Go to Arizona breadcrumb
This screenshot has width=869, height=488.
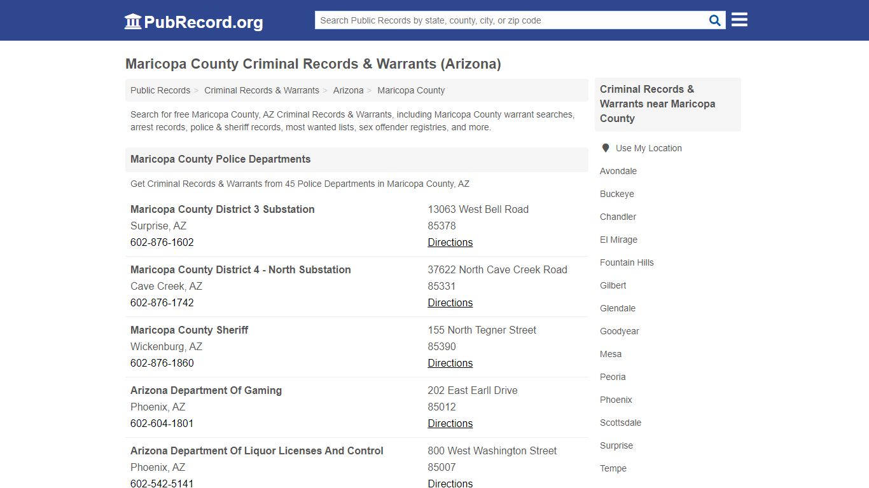pos(349,90)
